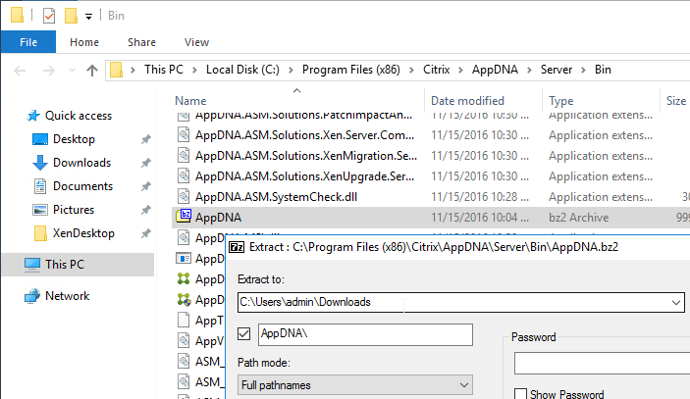
Task: Click This PC in the address bar
Action: tap(163, 70)
